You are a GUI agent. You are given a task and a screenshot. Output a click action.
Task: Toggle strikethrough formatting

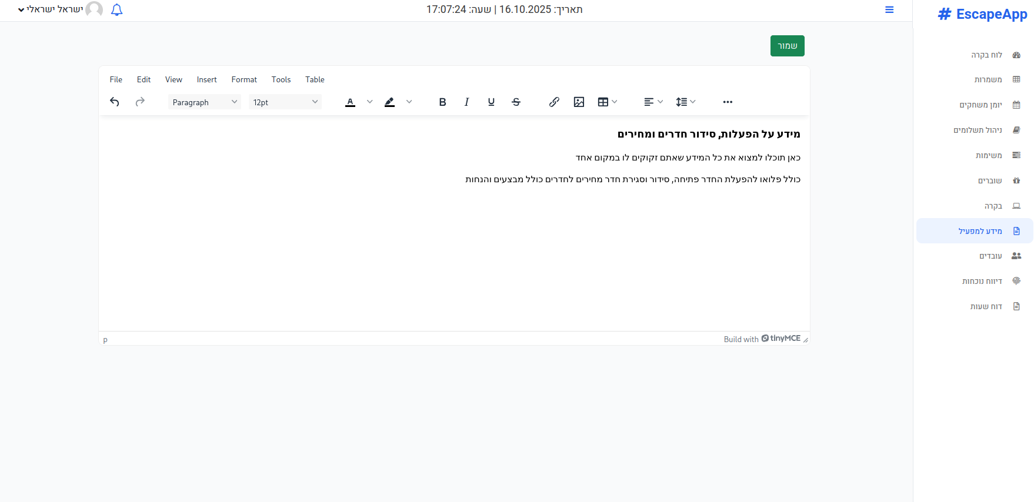pyautogui.click(x=516, y=102)
